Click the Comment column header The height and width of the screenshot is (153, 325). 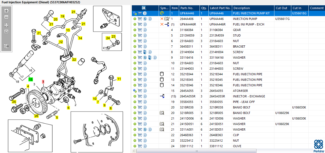pyautogui.click(x=316, y=8)
